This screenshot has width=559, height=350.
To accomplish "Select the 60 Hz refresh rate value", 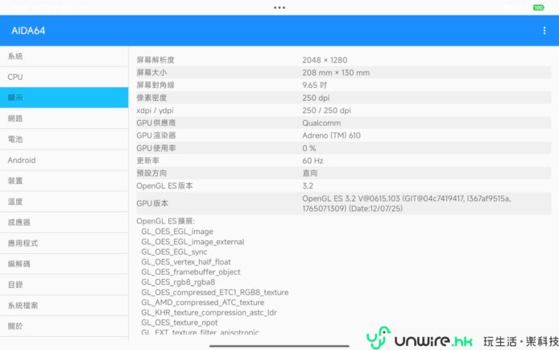I will click(313, 160).
